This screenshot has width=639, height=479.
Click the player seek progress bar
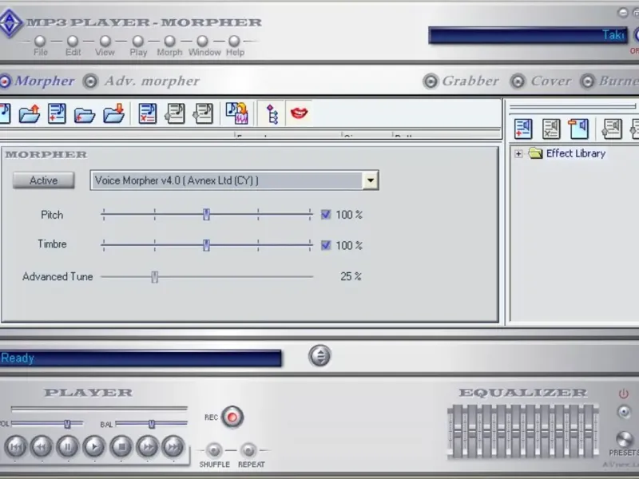(99, 408)
